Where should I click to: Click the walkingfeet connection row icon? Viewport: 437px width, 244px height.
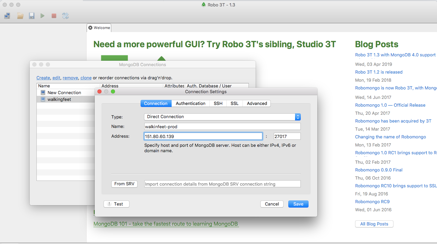click(43, 99)
